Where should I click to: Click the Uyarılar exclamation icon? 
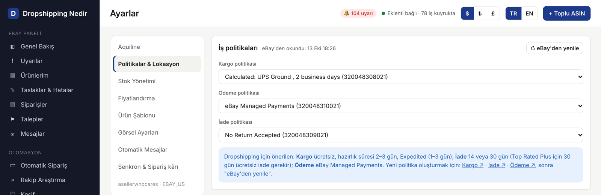click(12, 61)
